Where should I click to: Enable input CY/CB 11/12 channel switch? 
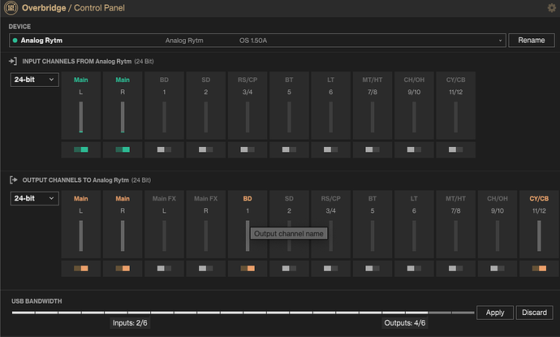click(456, 149)
